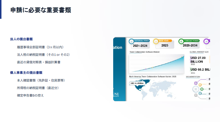Select the 法人の提出書類 heading
This screenshot has height=122, width=220.
(21, 39)
